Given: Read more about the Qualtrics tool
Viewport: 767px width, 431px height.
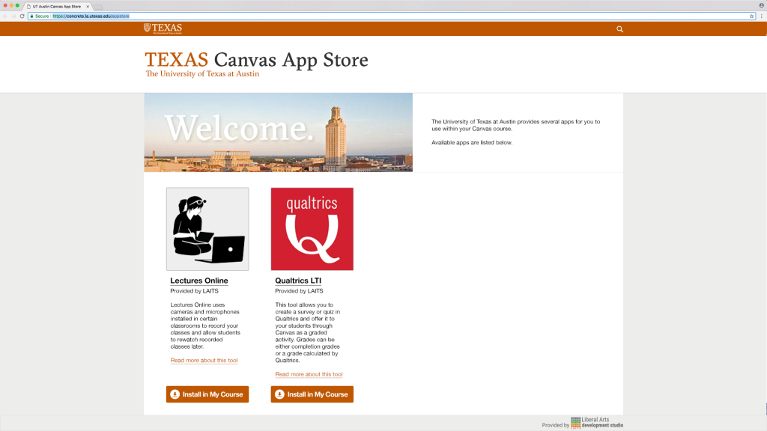Looking at the screenshot, I should [309, 374].
